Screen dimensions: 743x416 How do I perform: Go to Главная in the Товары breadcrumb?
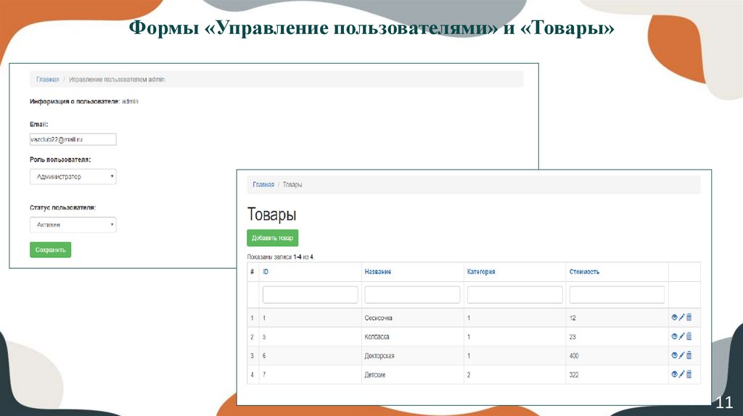(263, 185)
